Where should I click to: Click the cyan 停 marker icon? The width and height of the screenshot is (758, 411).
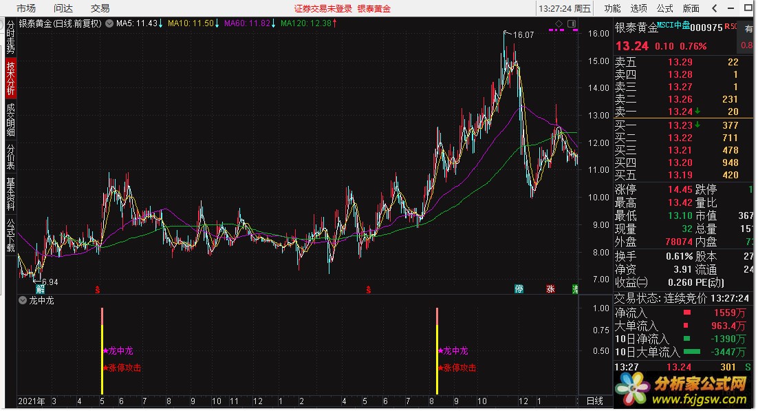click(519, 289)
